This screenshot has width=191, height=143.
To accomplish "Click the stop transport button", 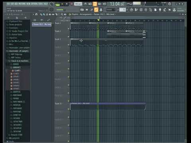I will [67, 4].
